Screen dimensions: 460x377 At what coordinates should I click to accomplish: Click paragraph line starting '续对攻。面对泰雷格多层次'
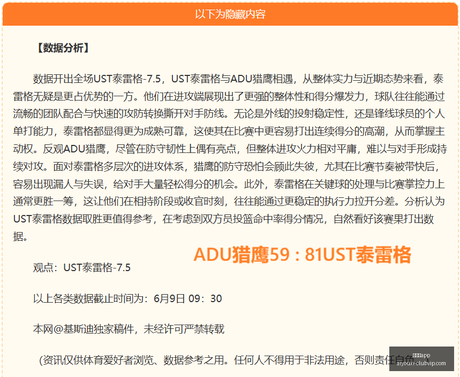(x=227, y=167)
